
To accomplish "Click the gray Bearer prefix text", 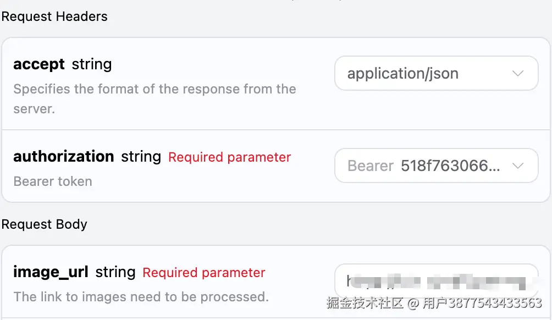I will click(371, 166).
